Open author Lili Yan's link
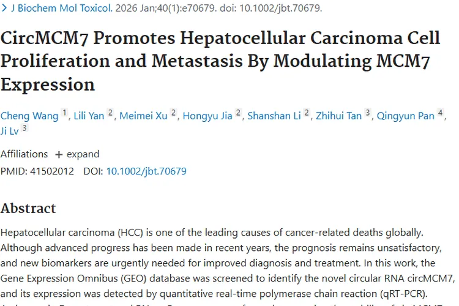 89,116
